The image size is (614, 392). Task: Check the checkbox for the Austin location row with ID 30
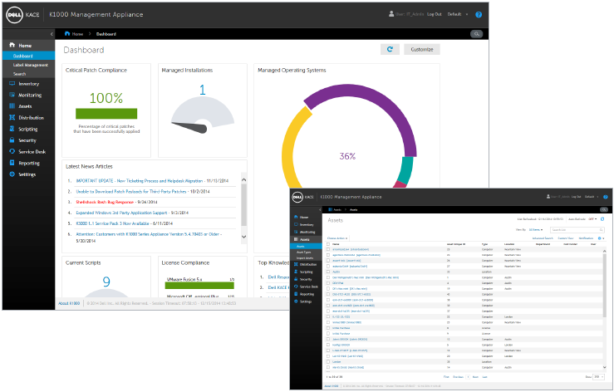tap(328, 272)
